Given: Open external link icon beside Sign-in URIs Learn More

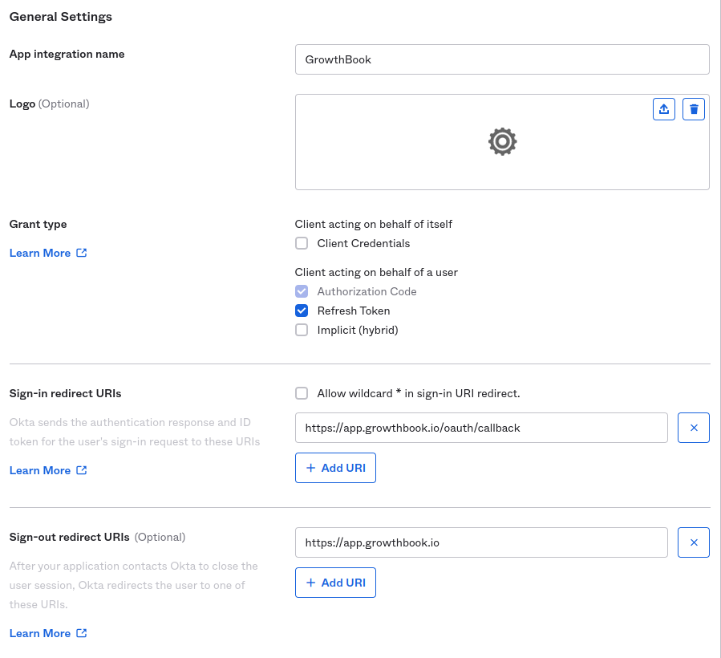Looking at the screenshot, I should pyautogui.click(x=81, y=470).
